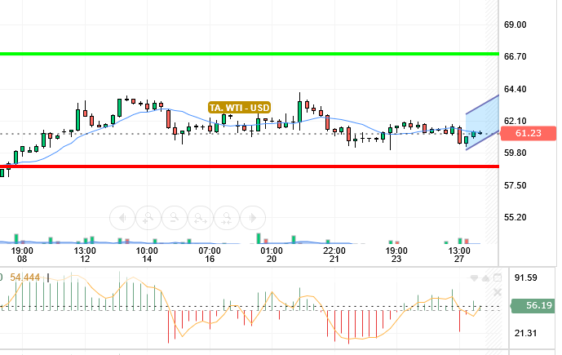Click the scroll chart left arrow button
The image size is (562, 355).
tap(122, 218)
